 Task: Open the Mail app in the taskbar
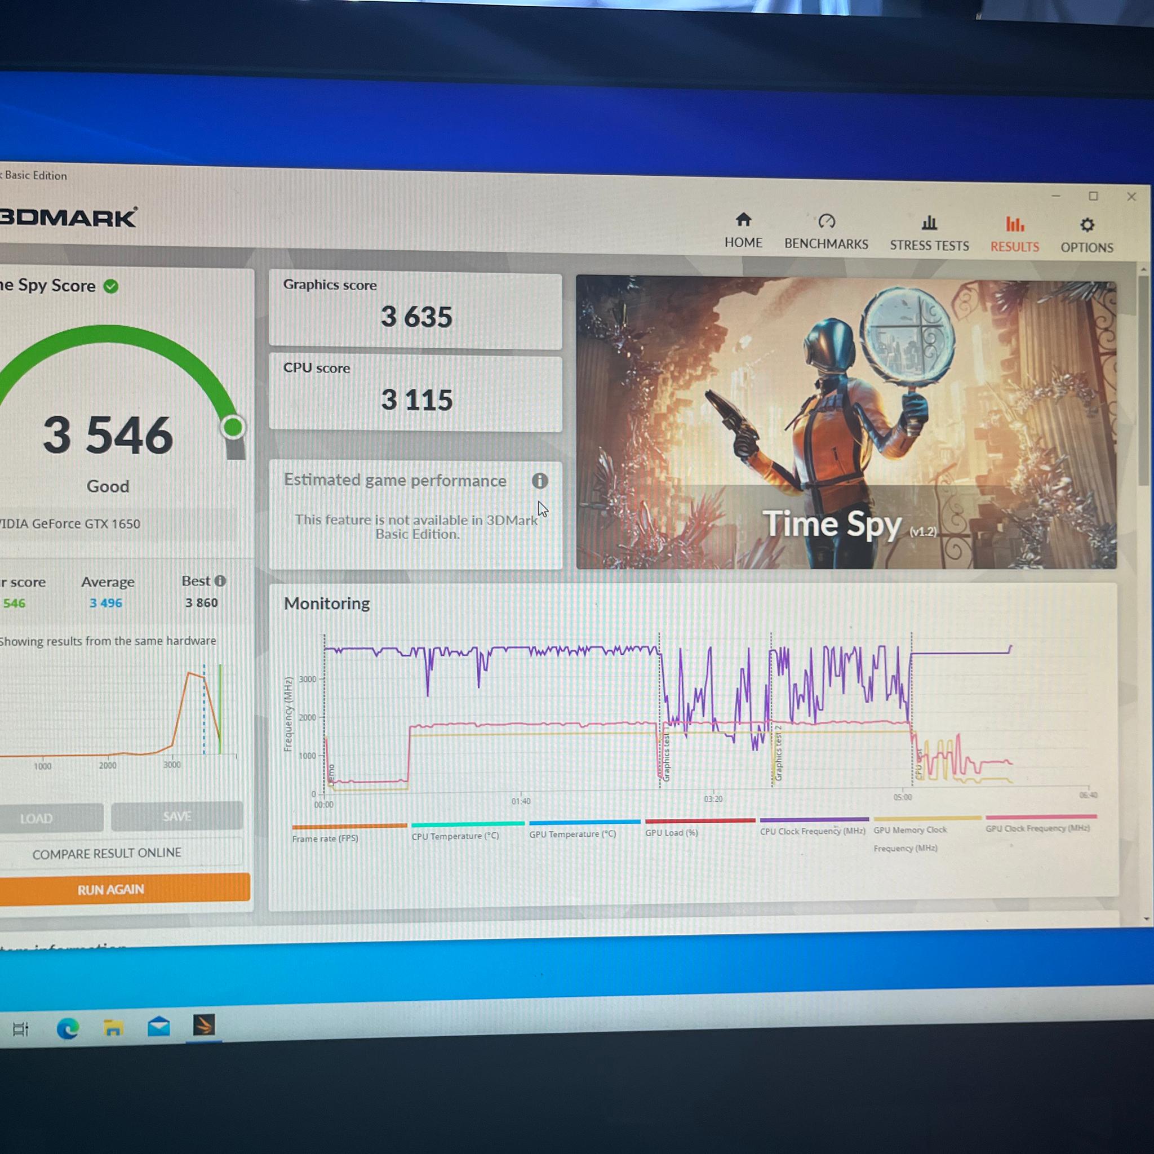tap(158, 1027)
